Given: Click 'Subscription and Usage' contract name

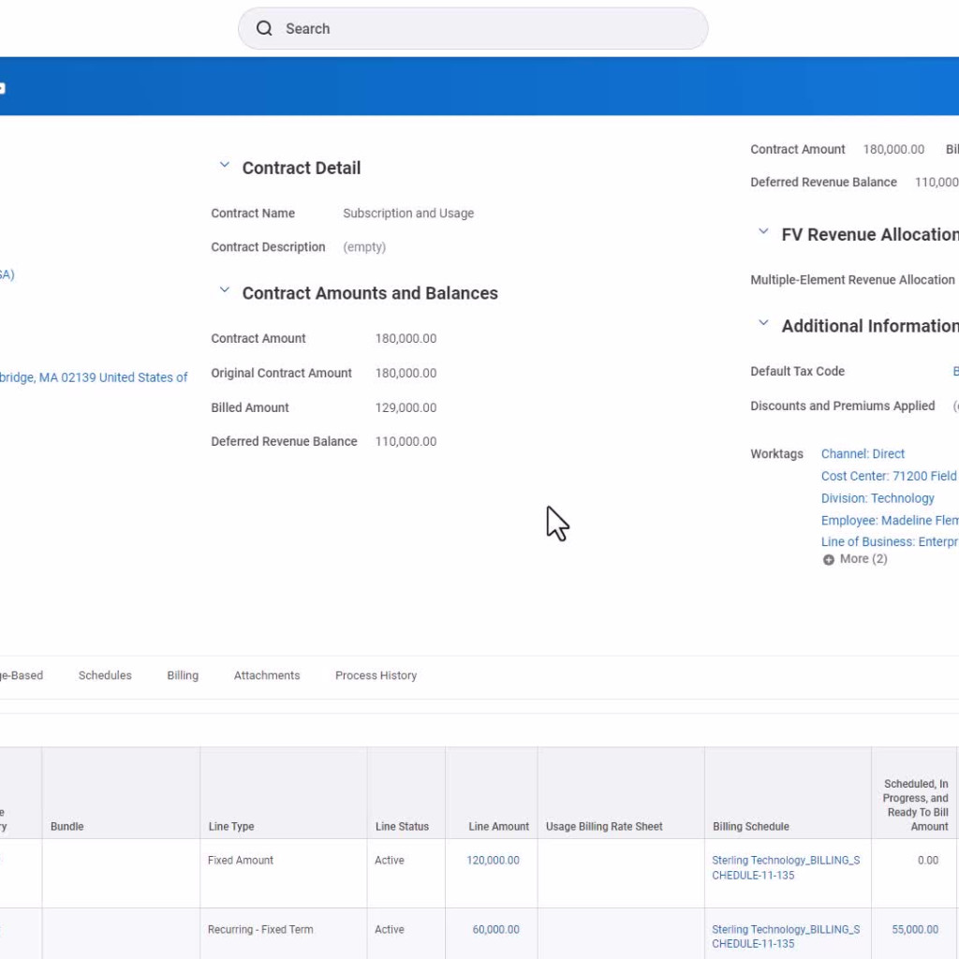Looking at the screenshot, I should point(408,213).
